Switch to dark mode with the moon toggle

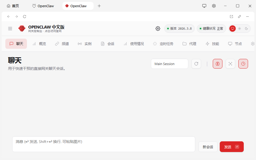[x=246, y=29]
